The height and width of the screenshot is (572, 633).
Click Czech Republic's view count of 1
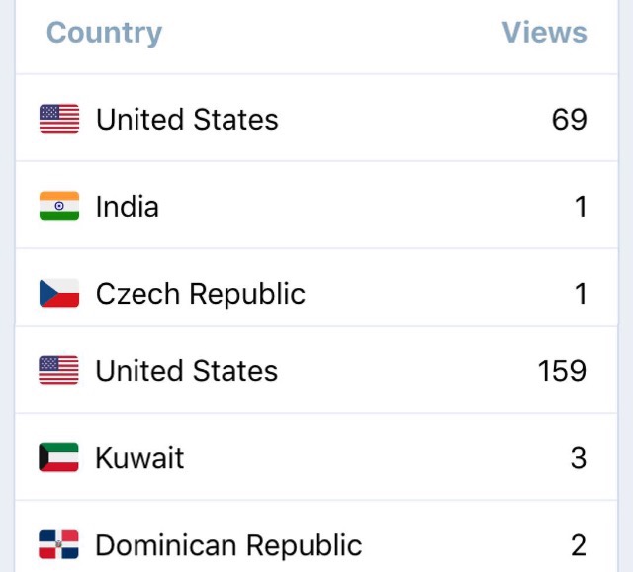pyautogui.click(x=581, y=294)
